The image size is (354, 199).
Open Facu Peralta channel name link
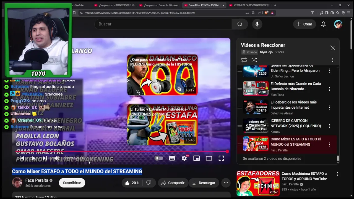37,180
